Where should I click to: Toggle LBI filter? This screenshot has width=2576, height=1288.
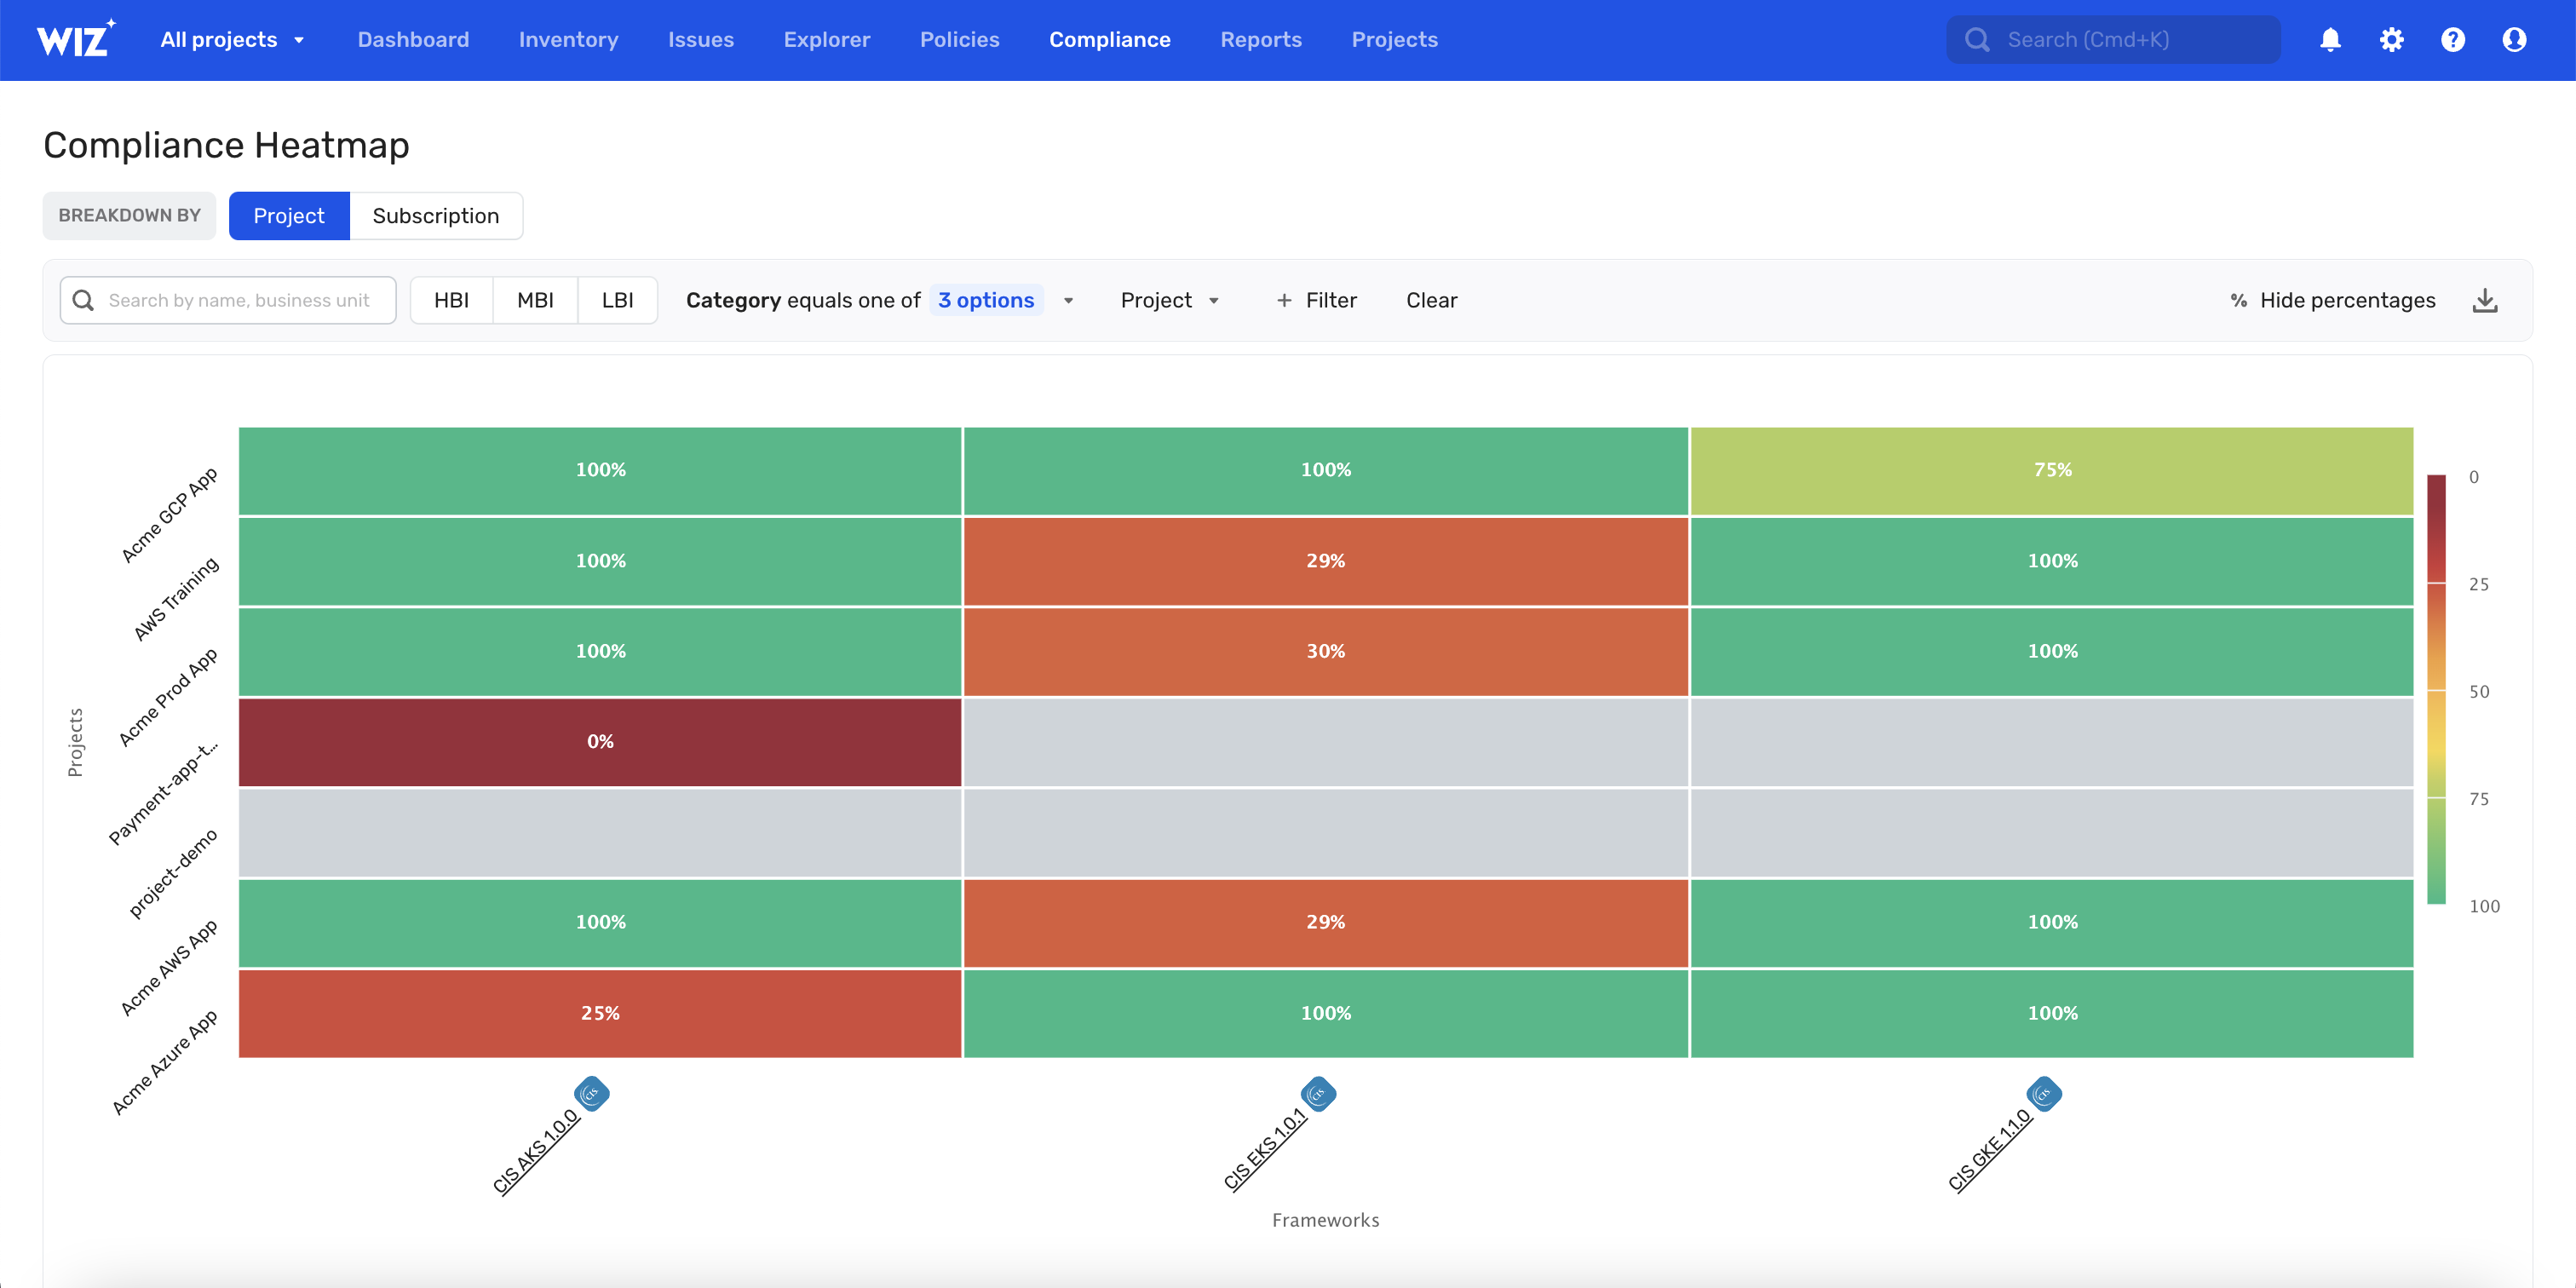click(617, 300)
